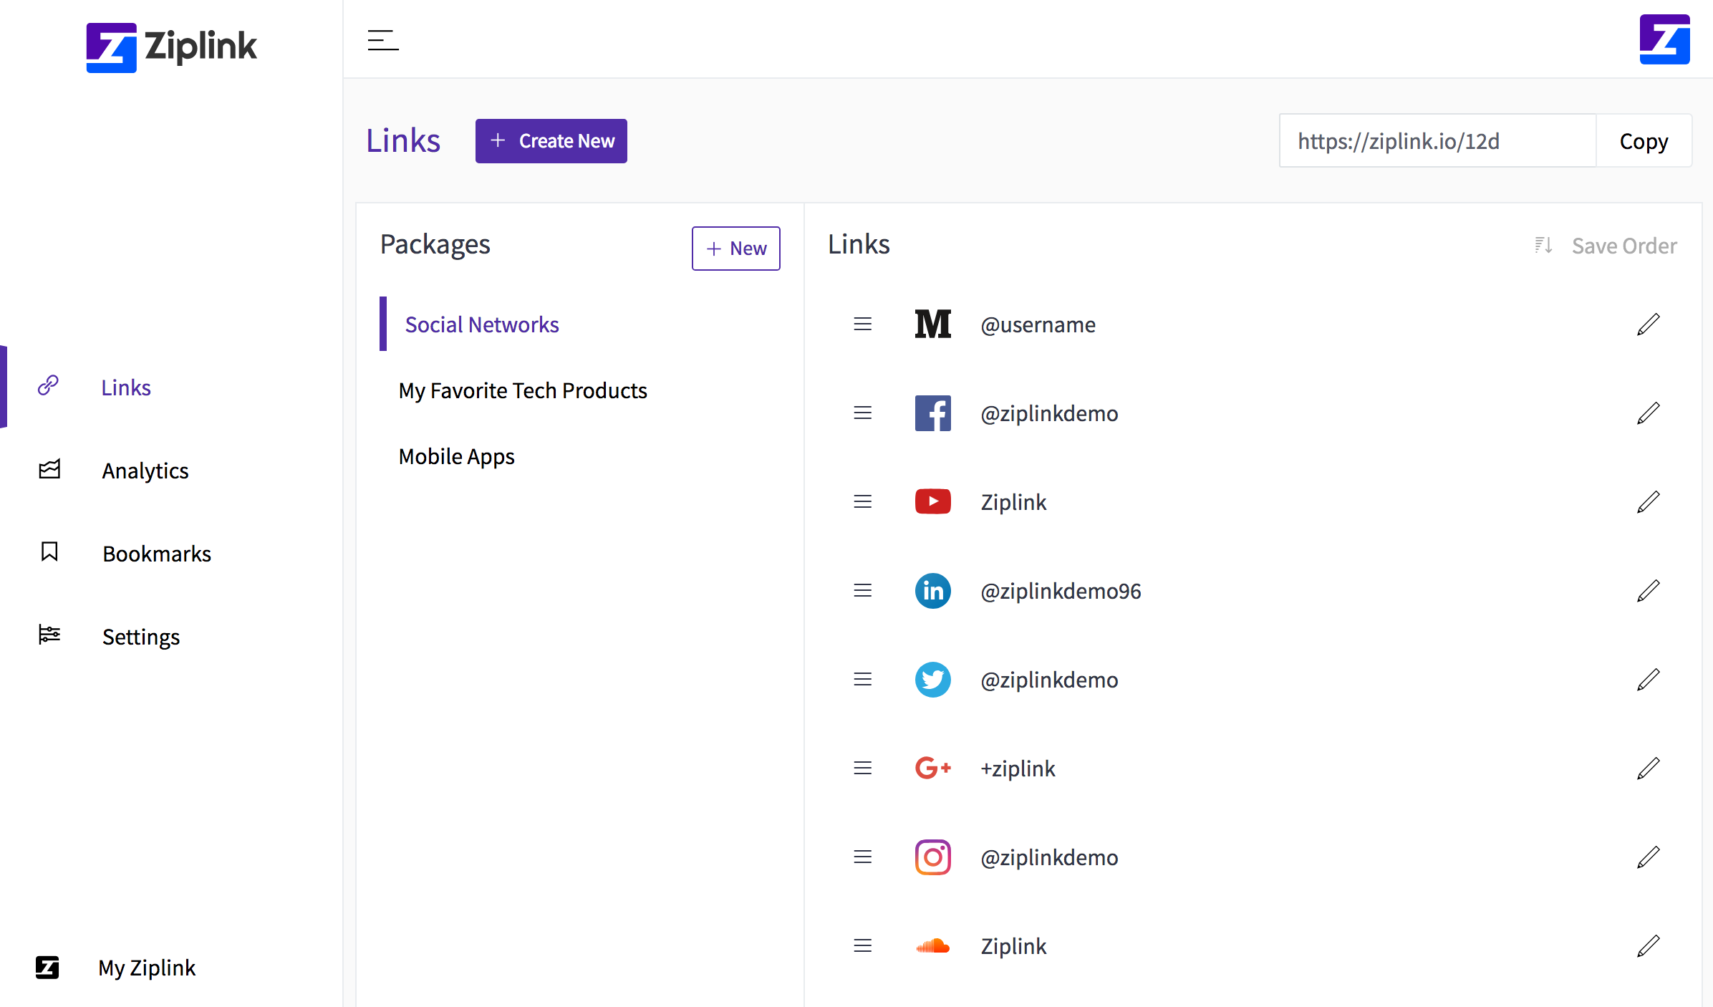Image resolution: width=1713 pixels, height=1007 pixels.
Task: Click the @ziplinkdemo Twitter link text
Action: tap(1049, 680)
